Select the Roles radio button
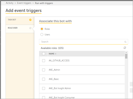The height and width of the screenshot is (99, 133). pos(42,29)
